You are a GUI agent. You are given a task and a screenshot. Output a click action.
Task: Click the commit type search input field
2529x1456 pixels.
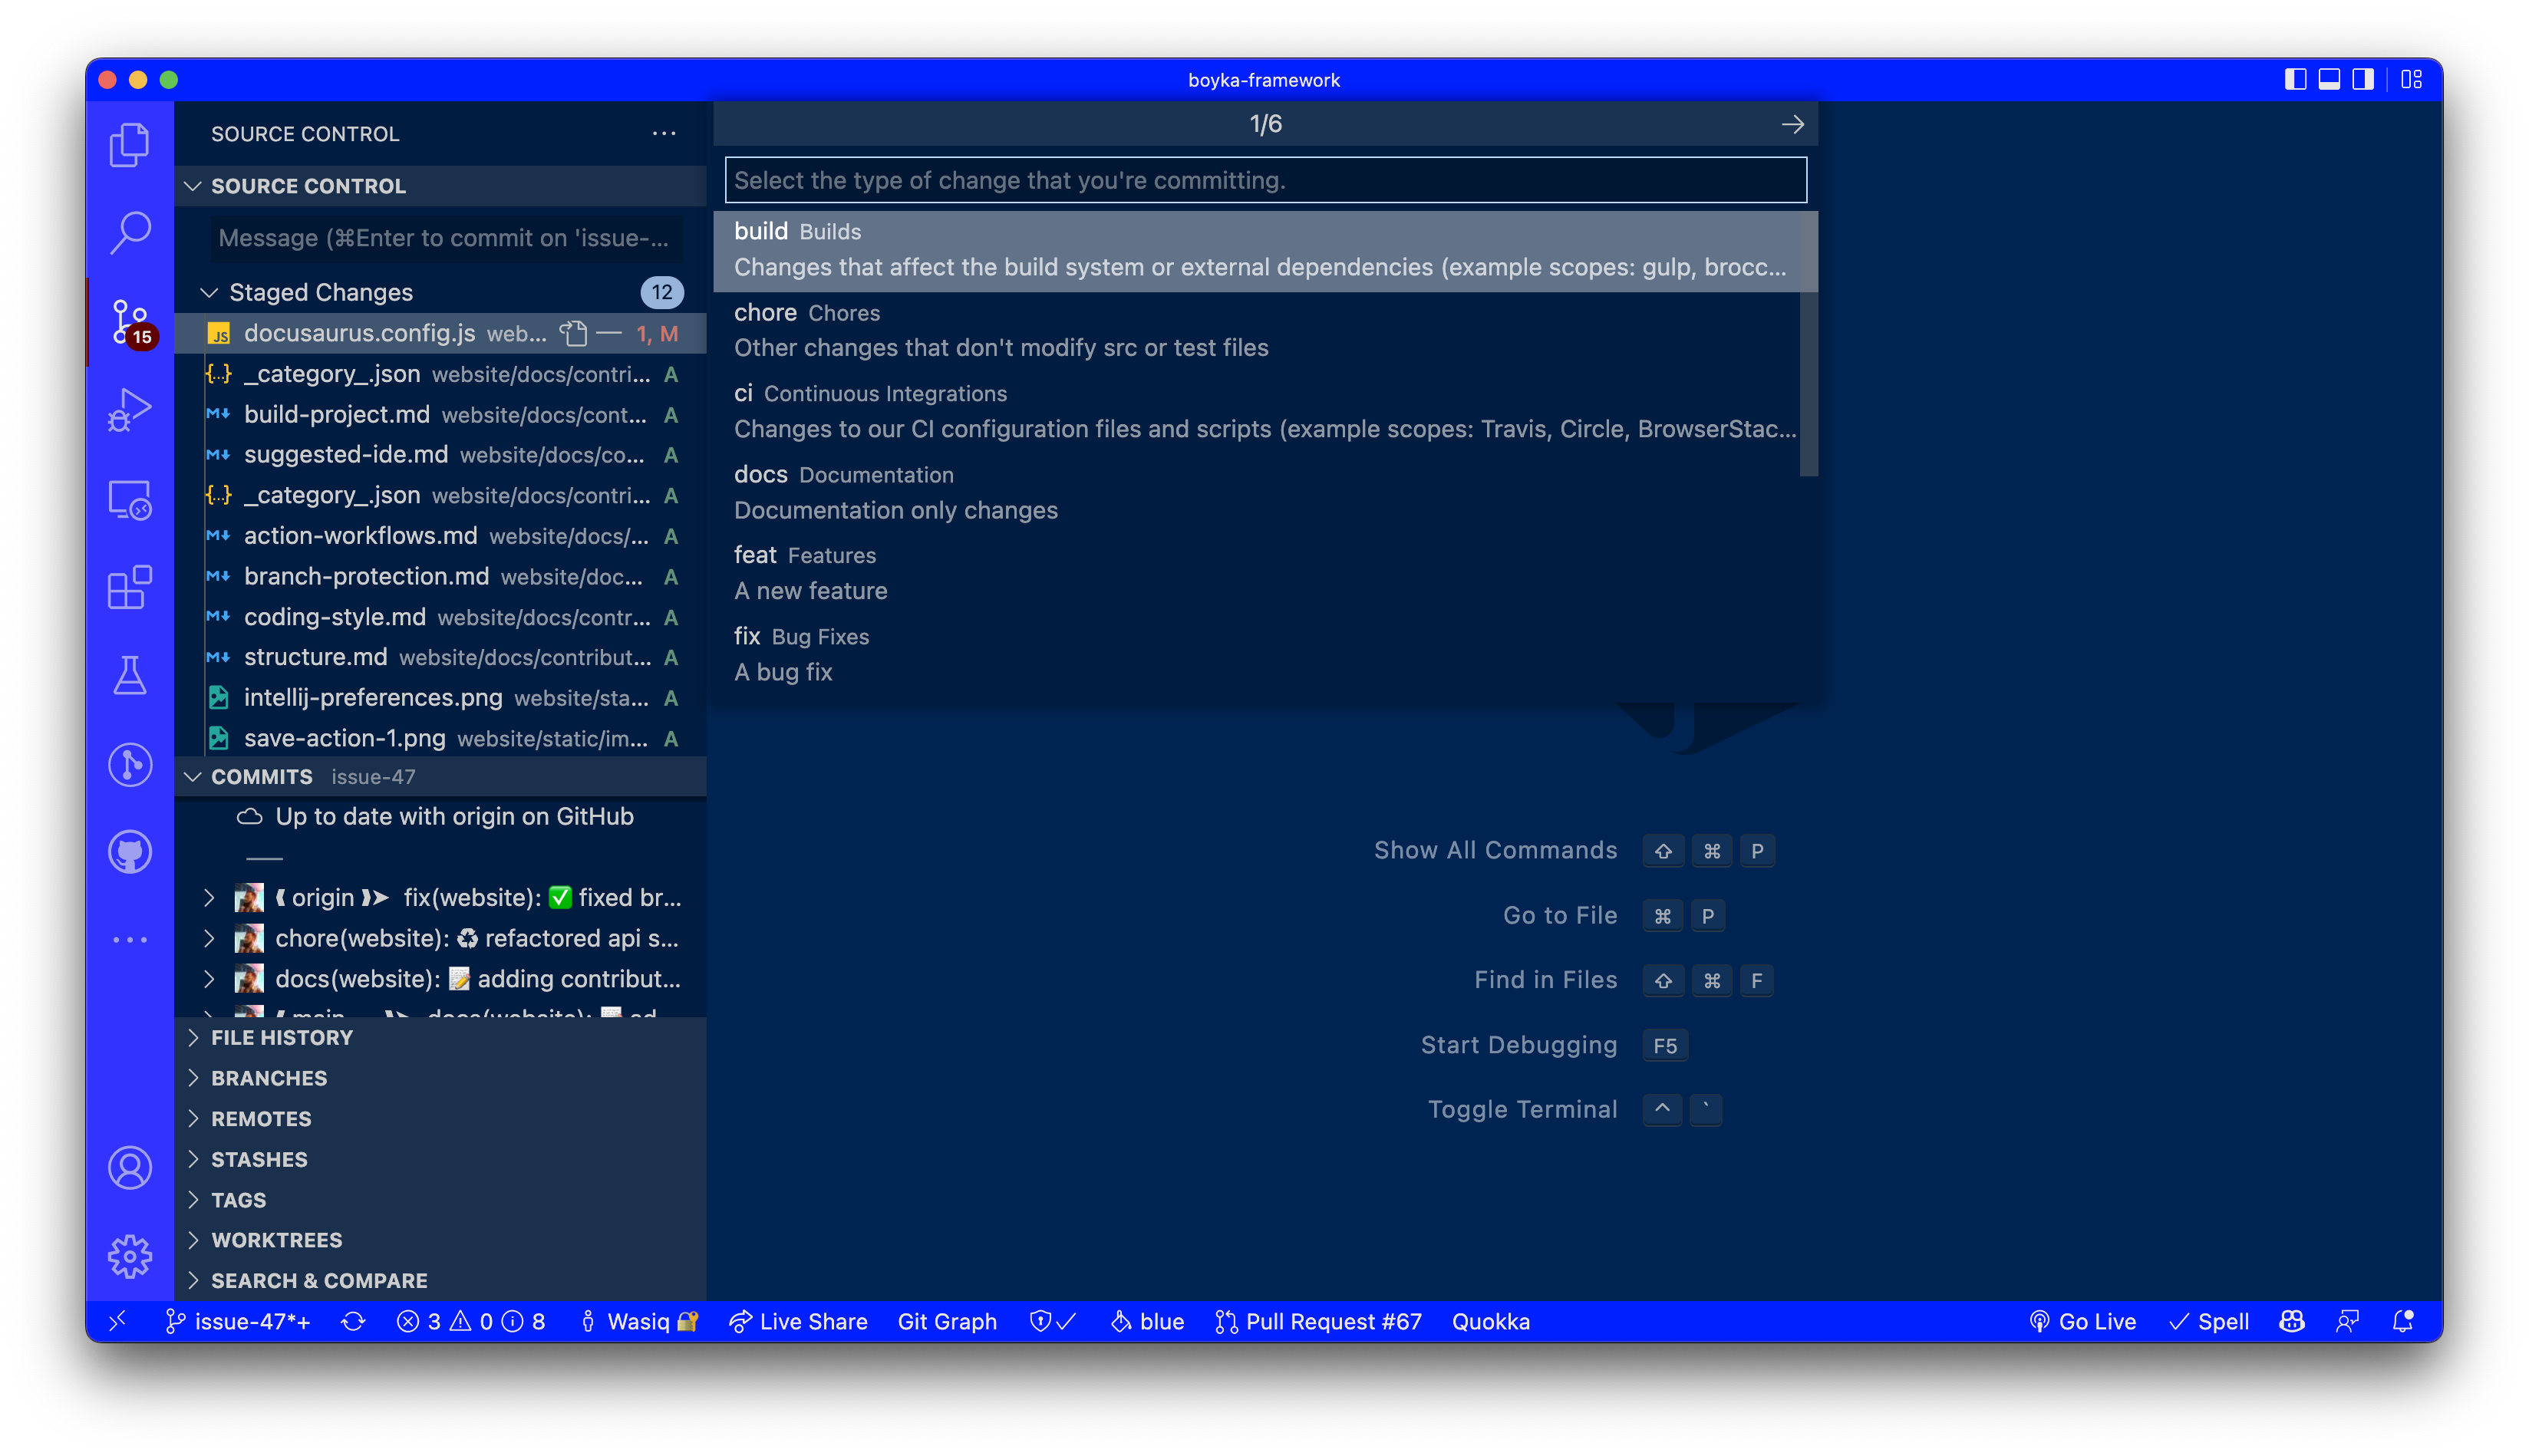1264,180
